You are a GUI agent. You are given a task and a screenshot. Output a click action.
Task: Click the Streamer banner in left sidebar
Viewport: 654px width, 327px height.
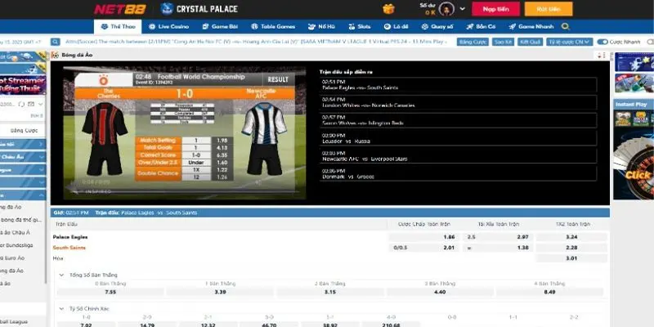point(23,85)
